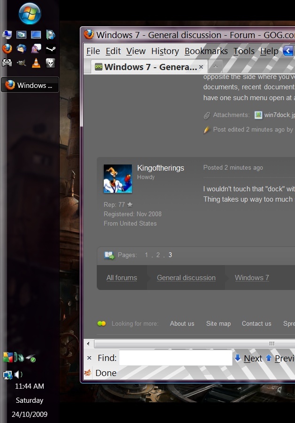Launch Firefox from the quick launch
This screenshot has height=423, width=295.
click(x=7, y=49)
